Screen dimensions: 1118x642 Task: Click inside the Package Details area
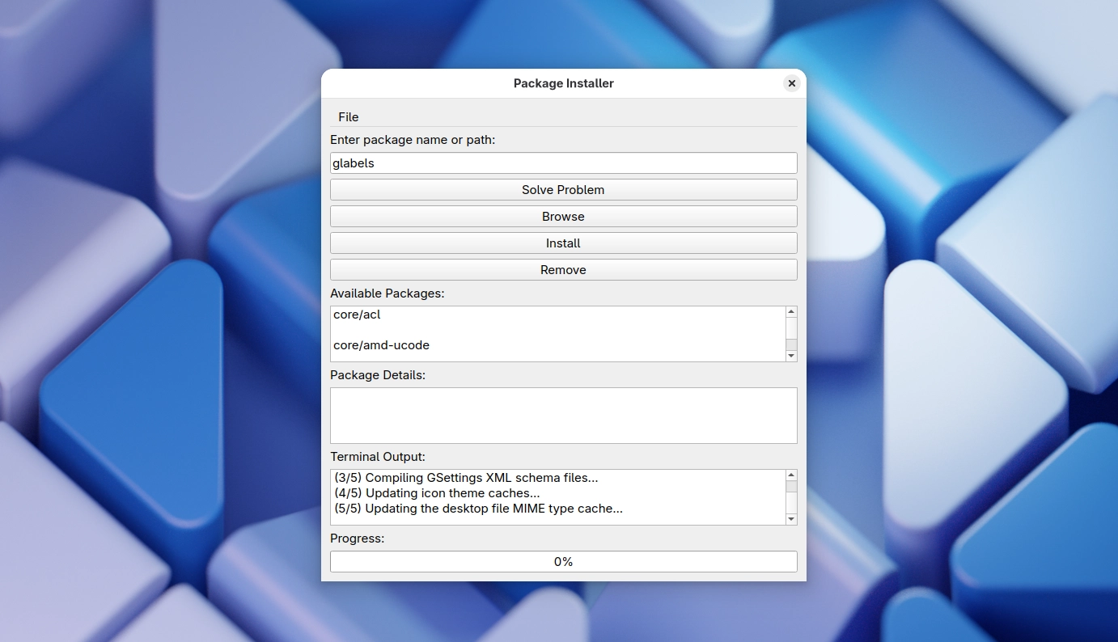(563, 415)
